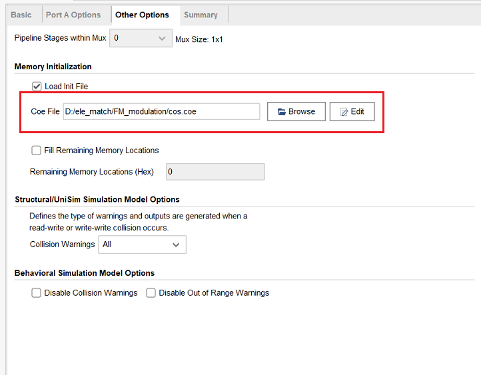Screen dimensions: 481x375
Task: Select the Other Options tab
Action: pos(142,15)
